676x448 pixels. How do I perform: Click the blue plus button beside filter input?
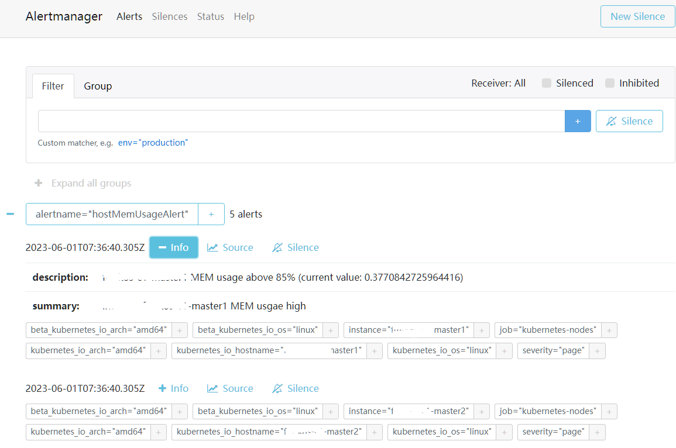[x=577, y=121]
